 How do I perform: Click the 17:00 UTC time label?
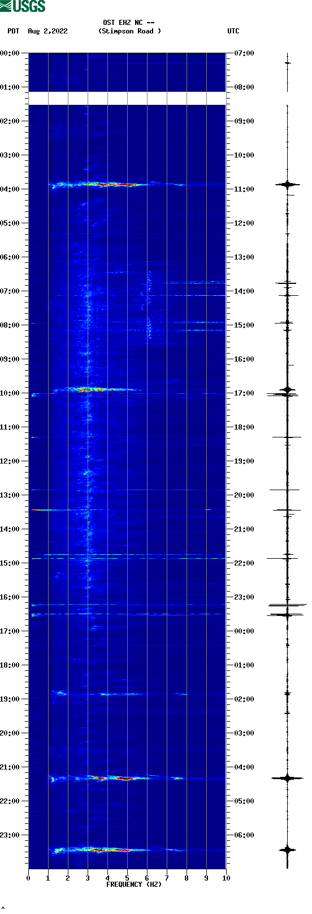point(244,393)
